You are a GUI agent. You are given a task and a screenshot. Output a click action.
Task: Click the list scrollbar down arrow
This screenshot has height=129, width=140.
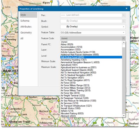[124, 116]
